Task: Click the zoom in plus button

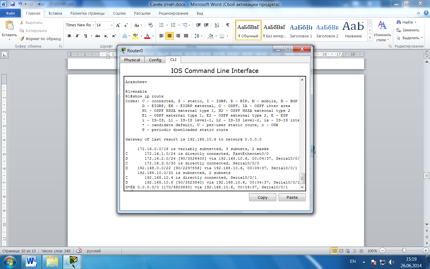Action: [426, 250]
